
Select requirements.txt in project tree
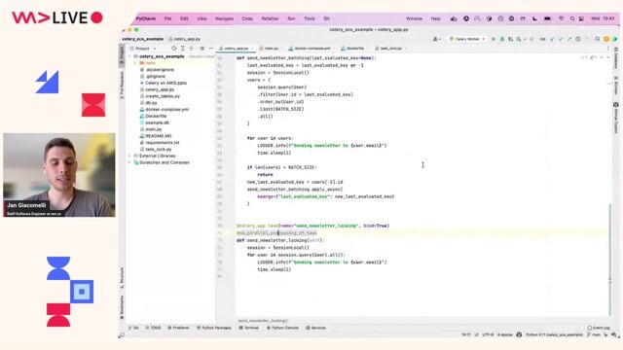coord(160,143)
